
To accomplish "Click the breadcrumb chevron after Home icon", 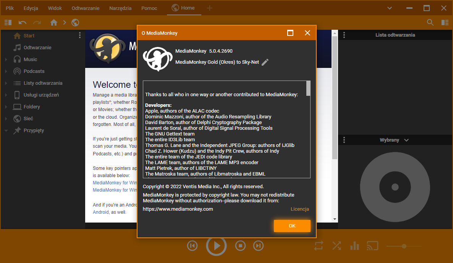I will pos(65,23).
